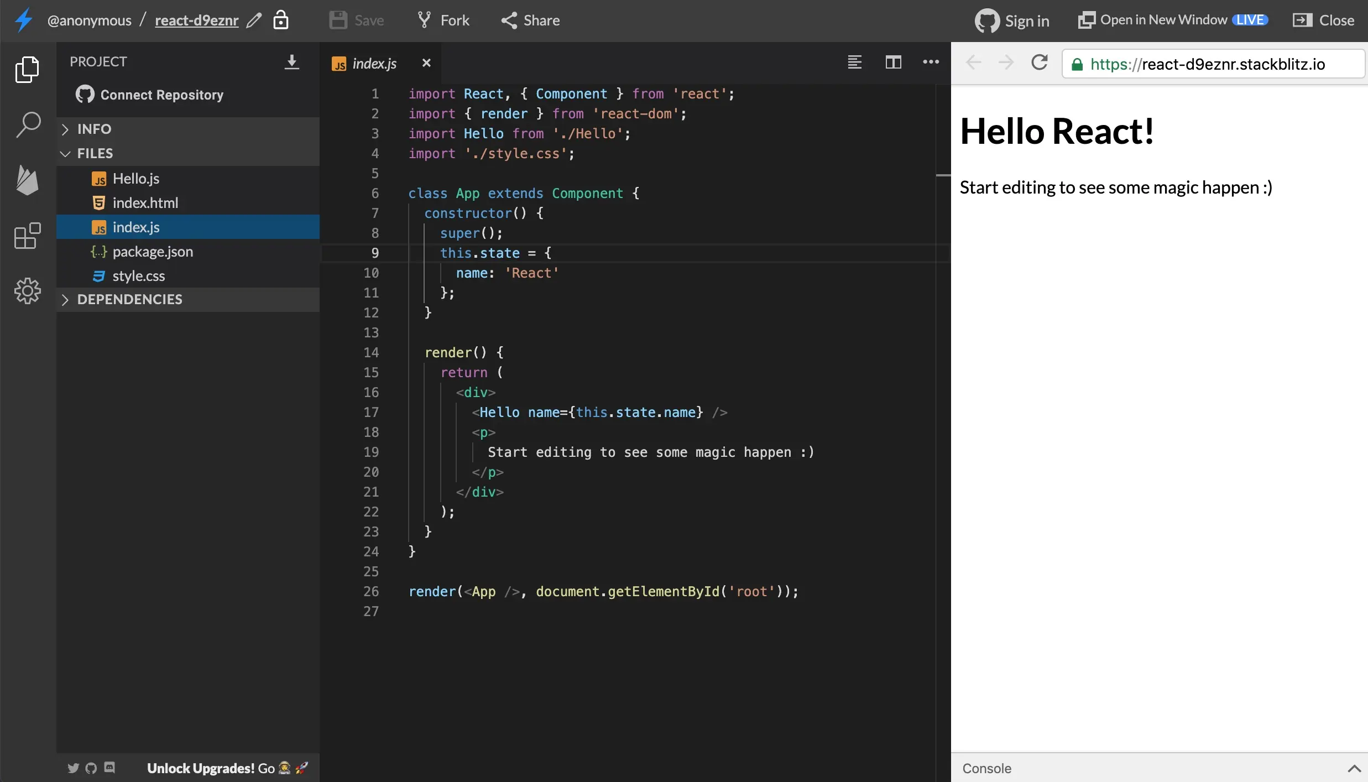The width and height of the screenshot is (1368, 782).
Task: Open the Settings gear in sidebar
Action: (27, 291)
